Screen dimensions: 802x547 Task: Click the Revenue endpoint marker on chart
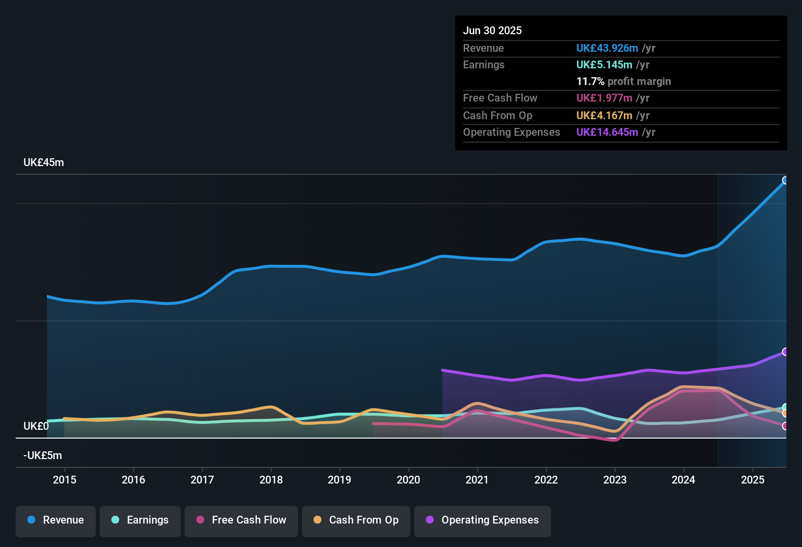(x=785, y=180)
